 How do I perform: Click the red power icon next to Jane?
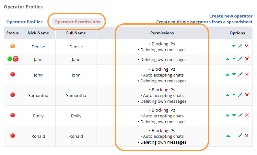[x=16, y=59]
